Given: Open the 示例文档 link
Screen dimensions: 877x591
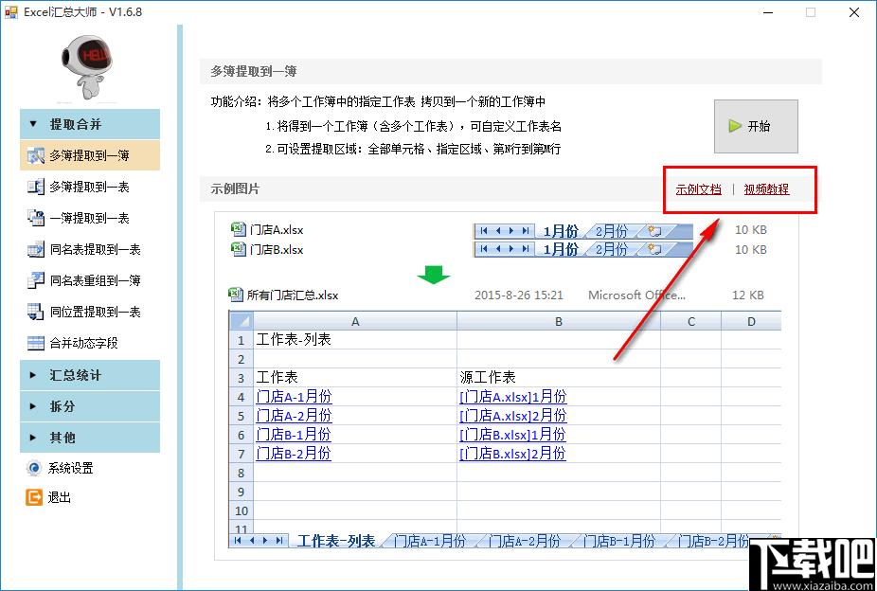Looking at the screenshot, I should pyautogui.click(x=698, y=189).
